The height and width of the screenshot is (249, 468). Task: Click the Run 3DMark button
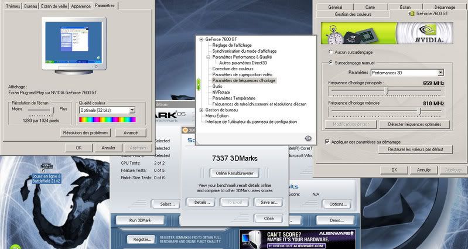[140, 220]
